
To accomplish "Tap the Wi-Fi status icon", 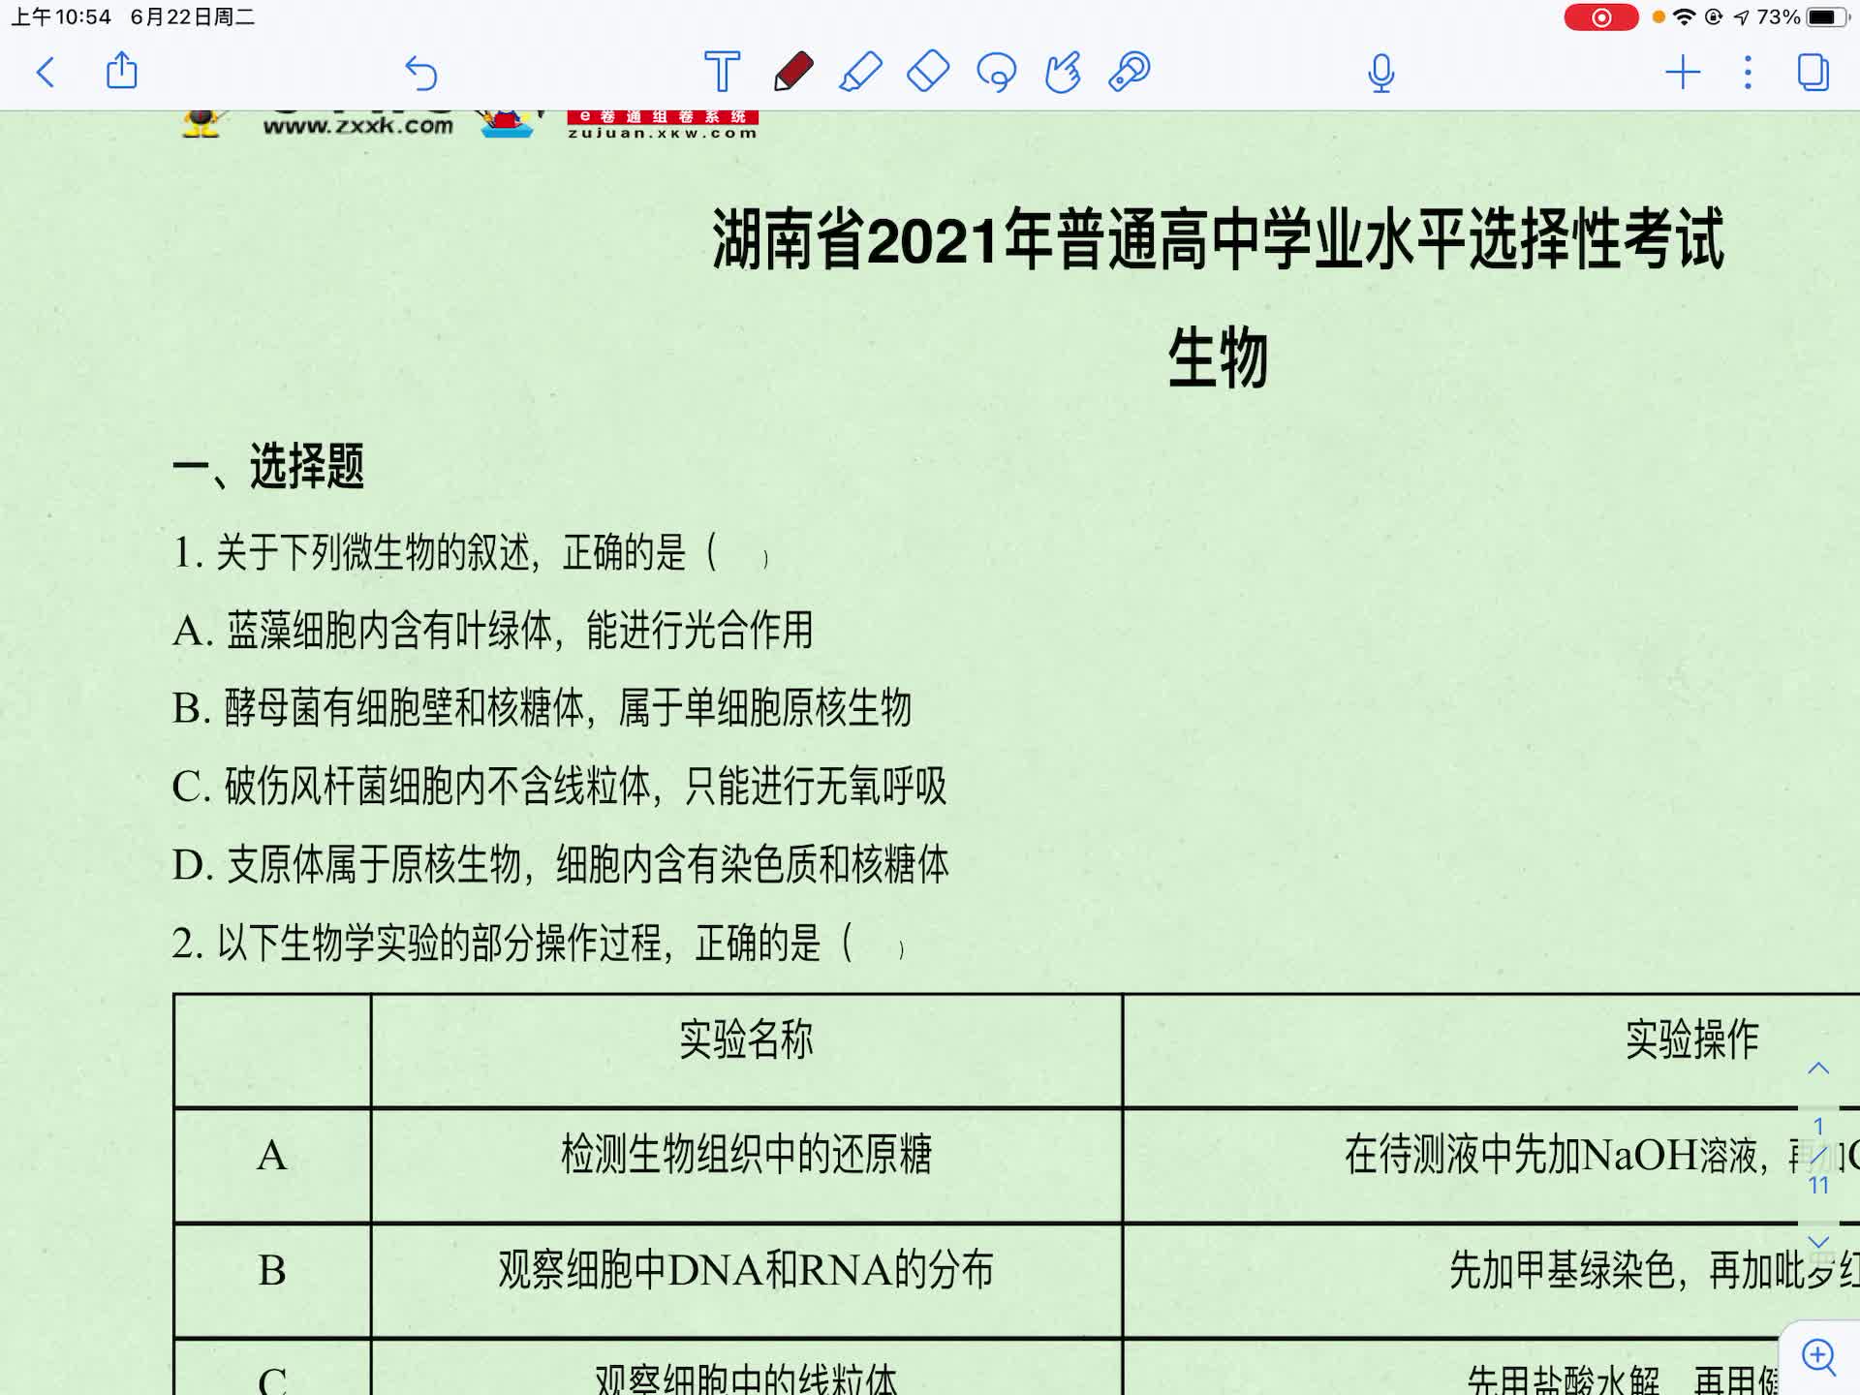I will pyautogui.click(x=1685, y=17).
